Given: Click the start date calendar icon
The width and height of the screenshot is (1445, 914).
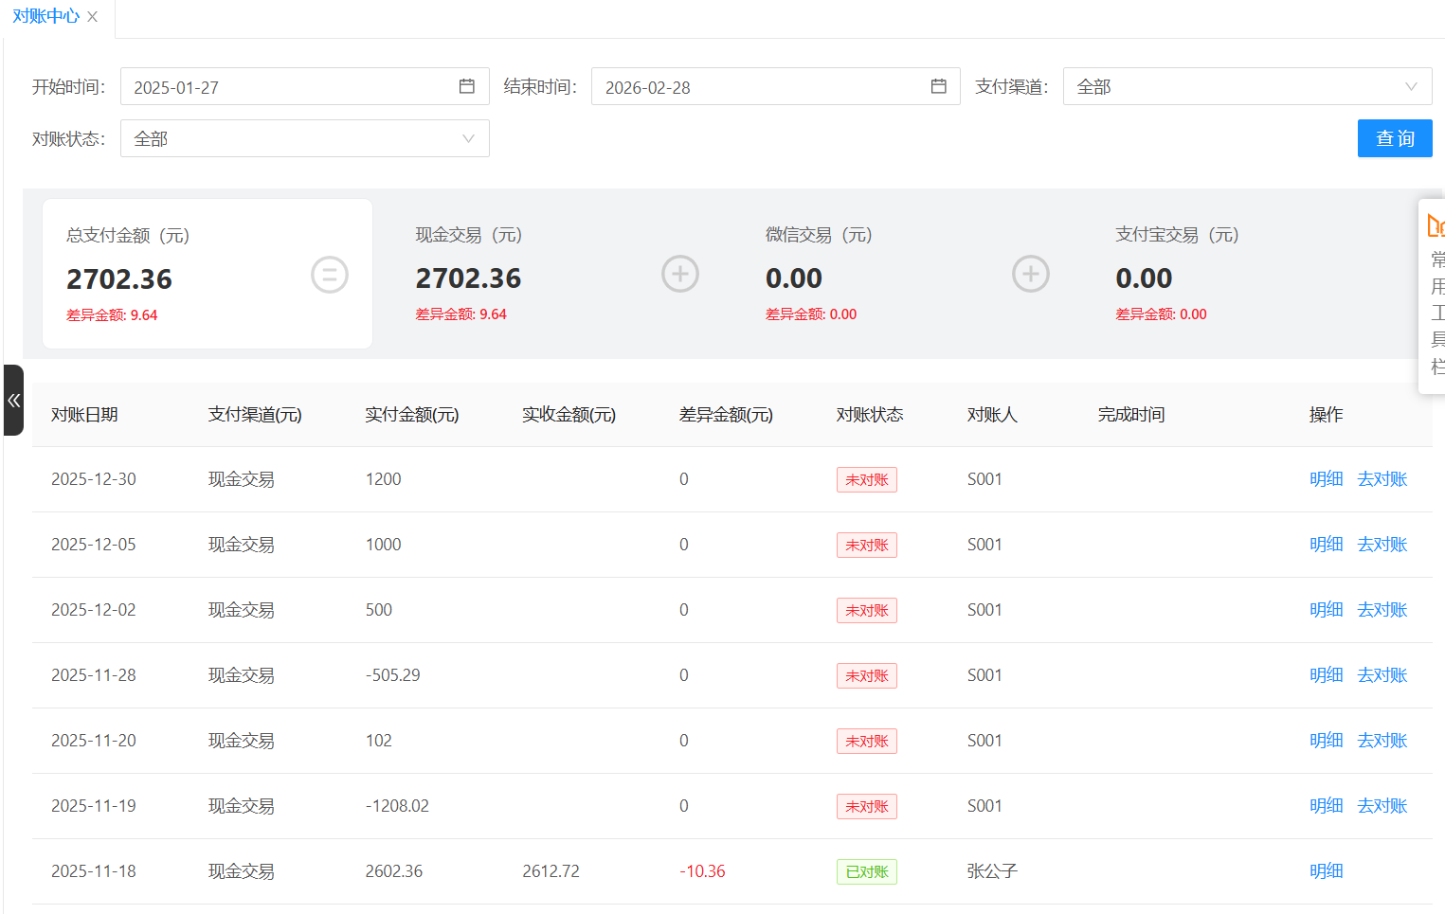Looking at the screenshot, I should pos(466,86).
